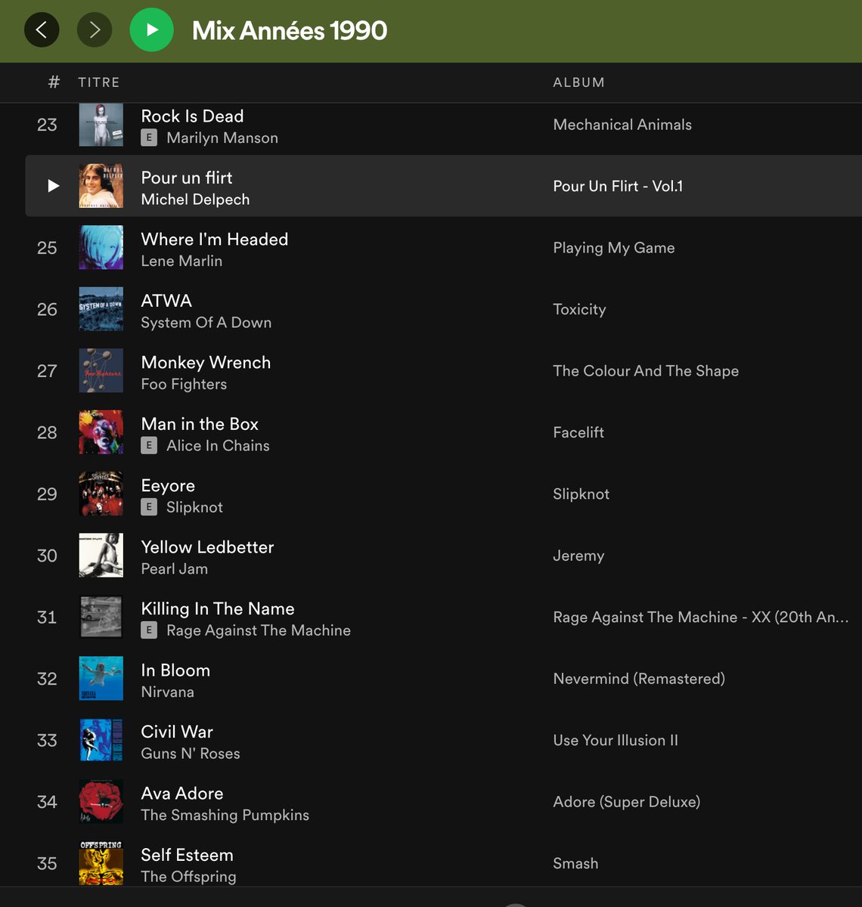The height and width of the screenshot is (907, 862).
Task: Open the Playing My Game album
Action: coord(614,248)
